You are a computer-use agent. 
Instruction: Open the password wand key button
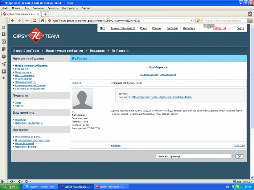tap(27, 21)
